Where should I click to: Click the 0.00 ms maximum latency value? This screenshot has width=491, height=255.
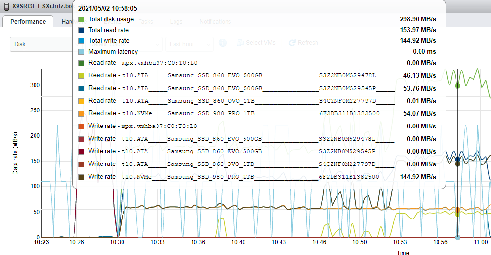pyautogui.click(x=424, y=51)
